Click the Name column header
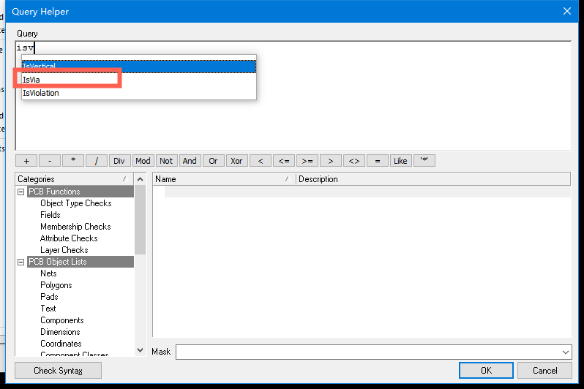 click(x=220, y=179)
